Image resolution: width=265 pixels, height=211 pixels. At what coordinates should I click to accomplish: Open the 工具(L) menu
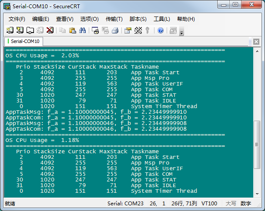coord(162,19)
